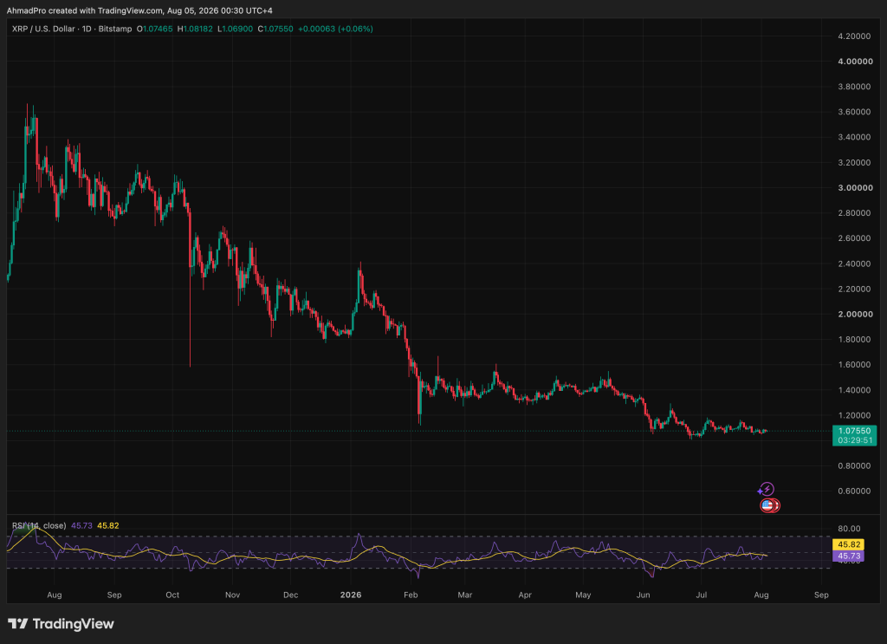Click the RSI (14, close) indicator legend
Image resolution: width=887 pixels, height=644 pixels.
coord(39,526)
